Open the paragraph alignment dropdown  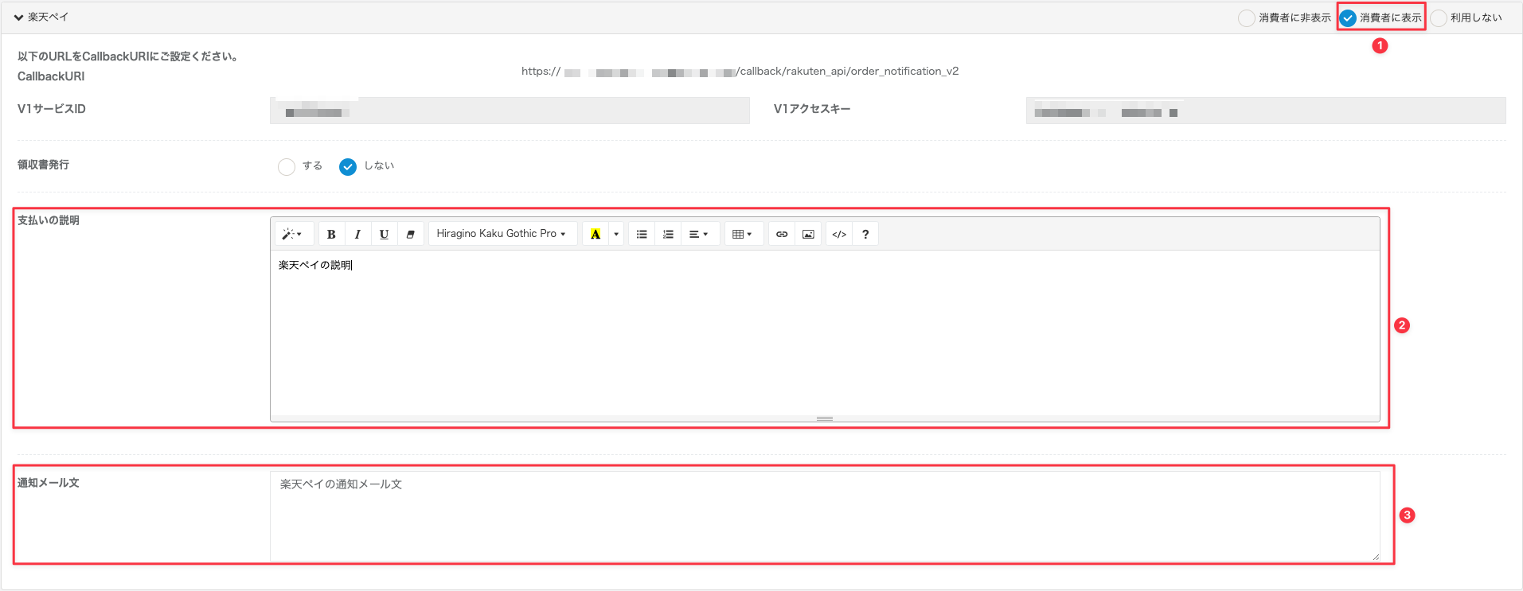699,234
